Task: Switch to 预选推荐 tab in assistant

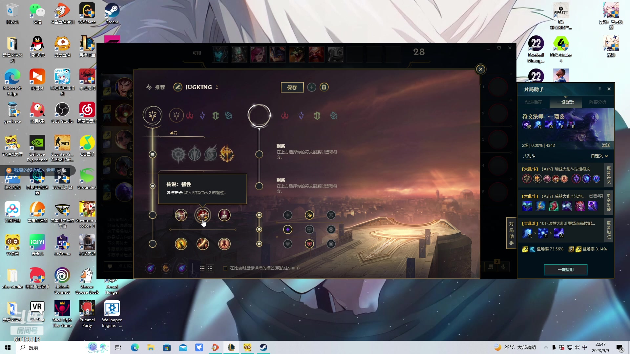Action: pyautogui.click(x=534, y=102)
